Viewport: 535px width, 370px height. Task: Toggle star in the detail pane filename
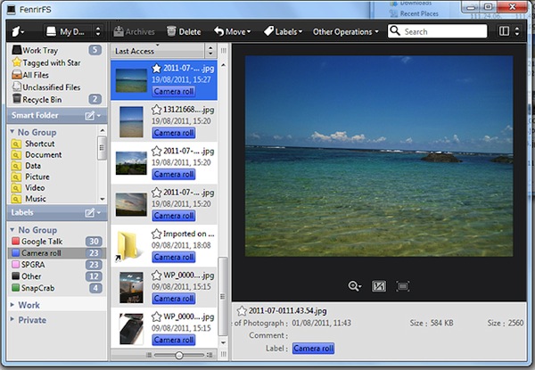pos(242,310)
